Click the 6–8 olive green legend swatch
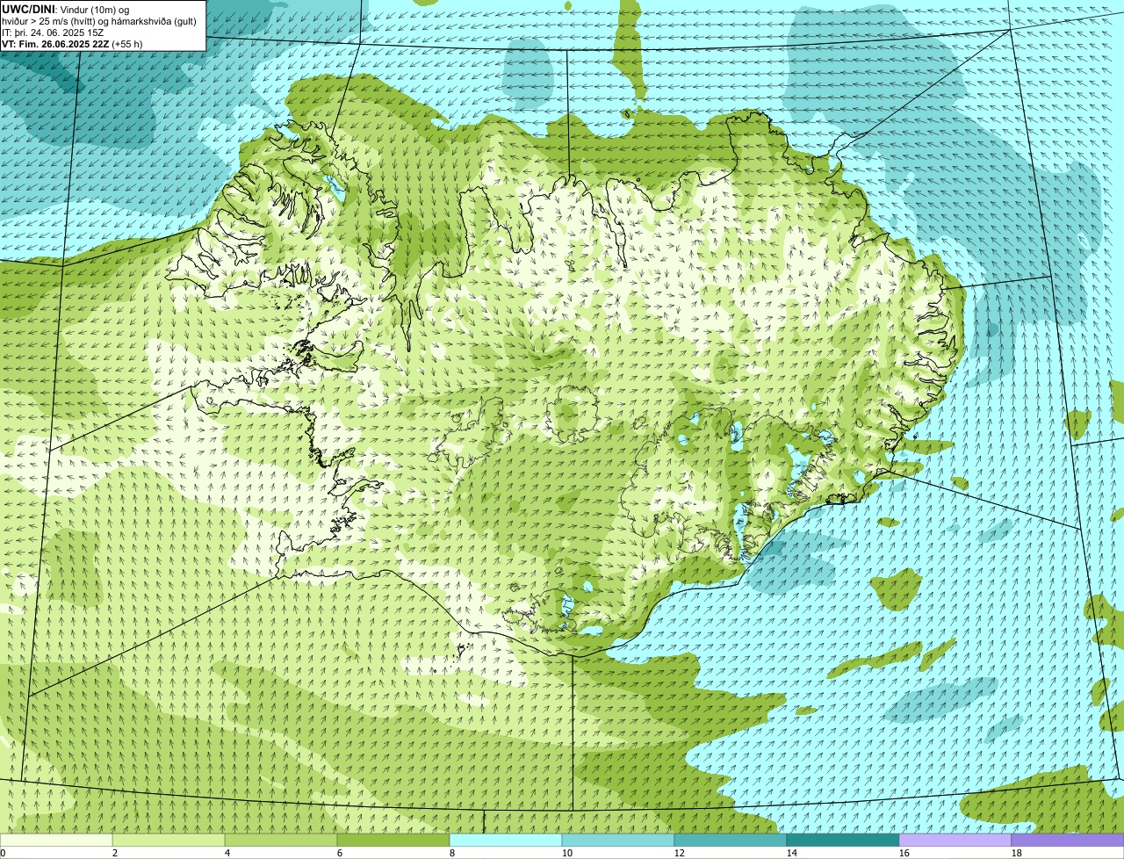The width and height of the screenshot is (1124, 859). click(x=393, y=840)
